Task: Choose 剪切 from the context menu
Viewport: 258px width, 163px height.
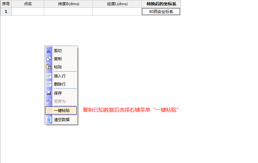Action: pos(61,51)
